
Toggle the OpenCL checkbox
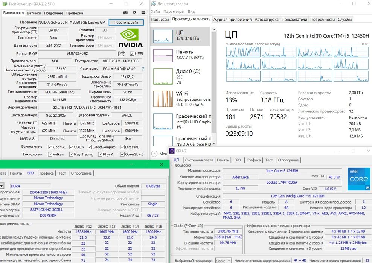50,147
